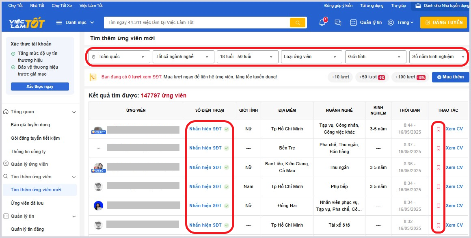Open the Tất cả ngành nghề dropdown
The height and width of the screenshot is (238, 471).
184,57
